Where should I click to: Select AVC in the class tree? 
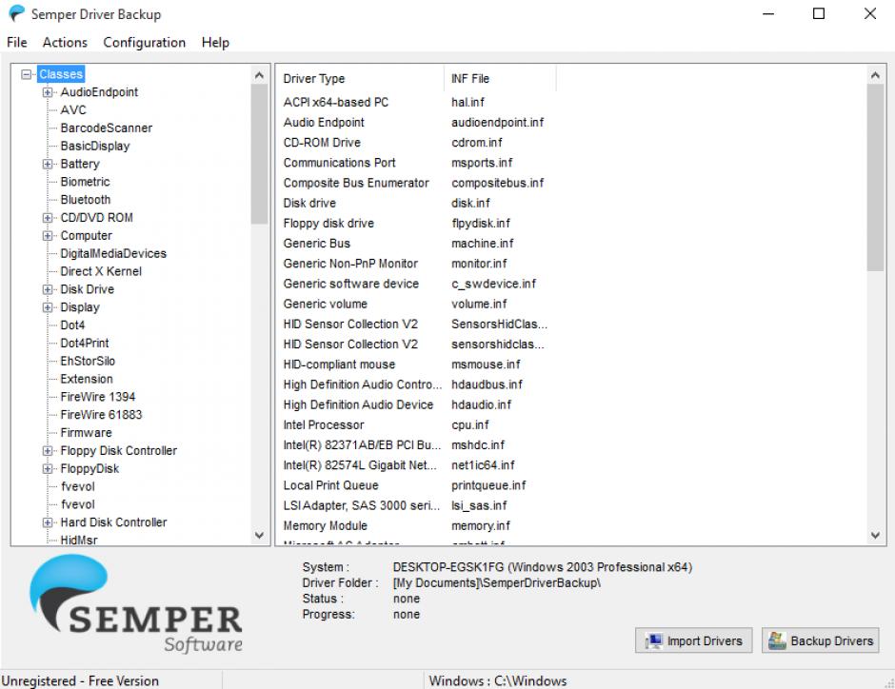pos(73,110)
